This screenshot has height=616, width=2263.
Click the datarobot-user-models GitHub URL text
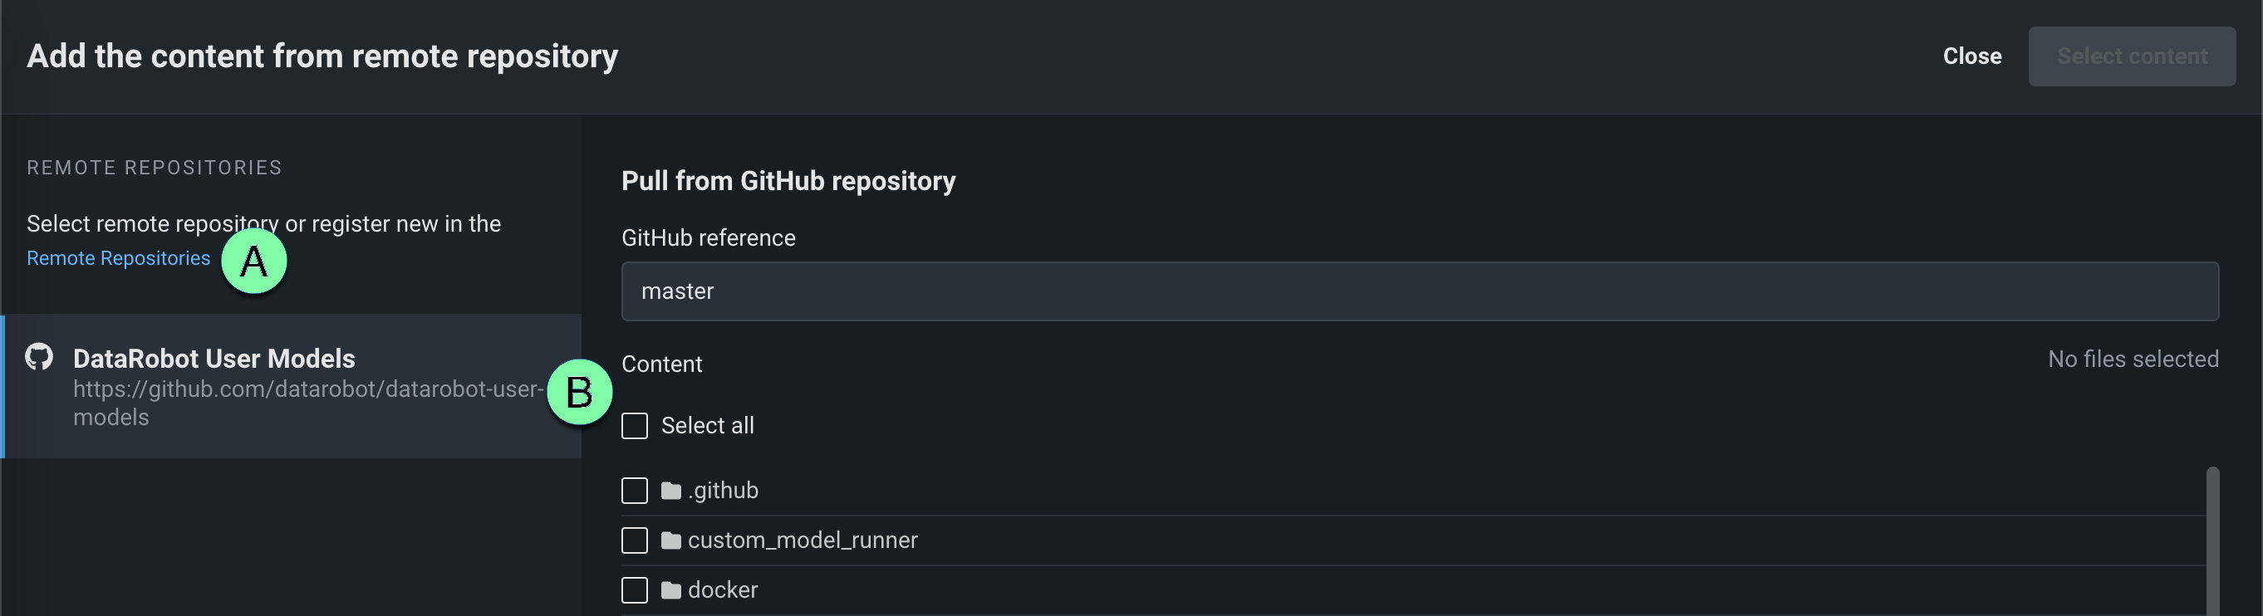(307, 389)
